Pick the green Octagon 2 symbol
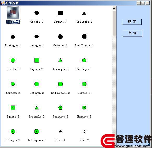The height and width of the screenshot is (148, 152). [x=37, y=84]
